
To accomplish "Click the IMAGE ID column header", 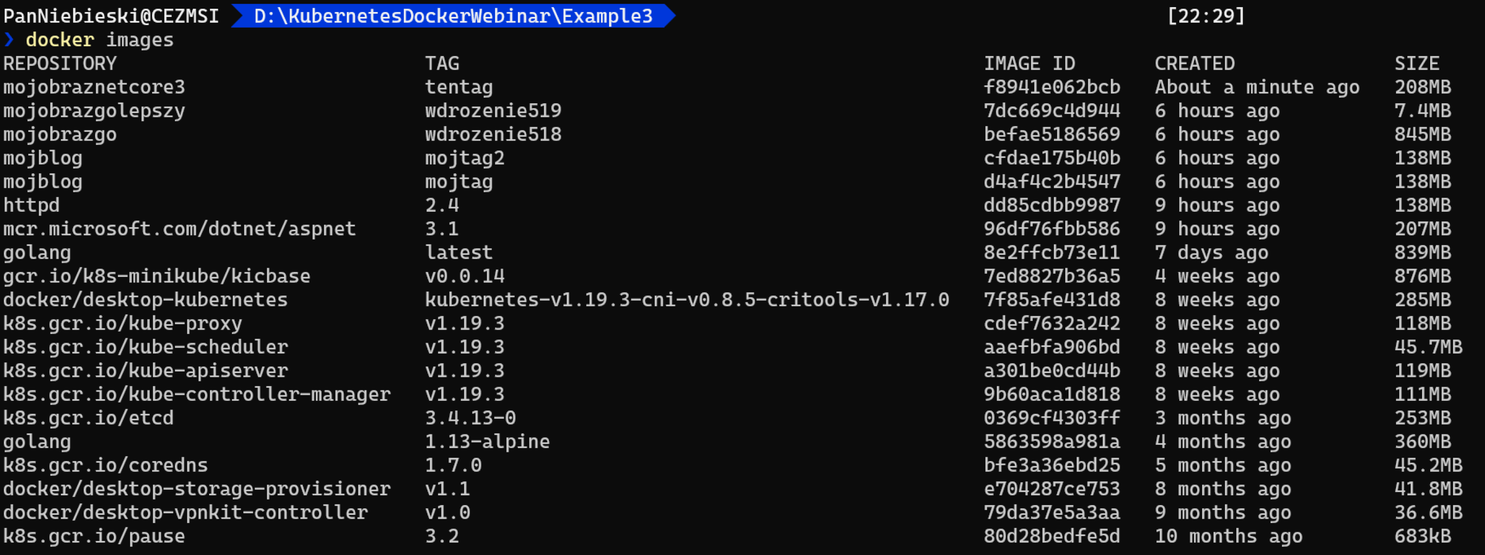I will (x=1029, y=63).
